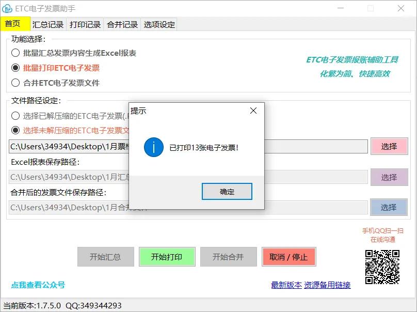Image resolution: width=417 pixels, height=312 pixels.
Task: Click the purple 选择 button for Excel path
Action: point(389,177)
